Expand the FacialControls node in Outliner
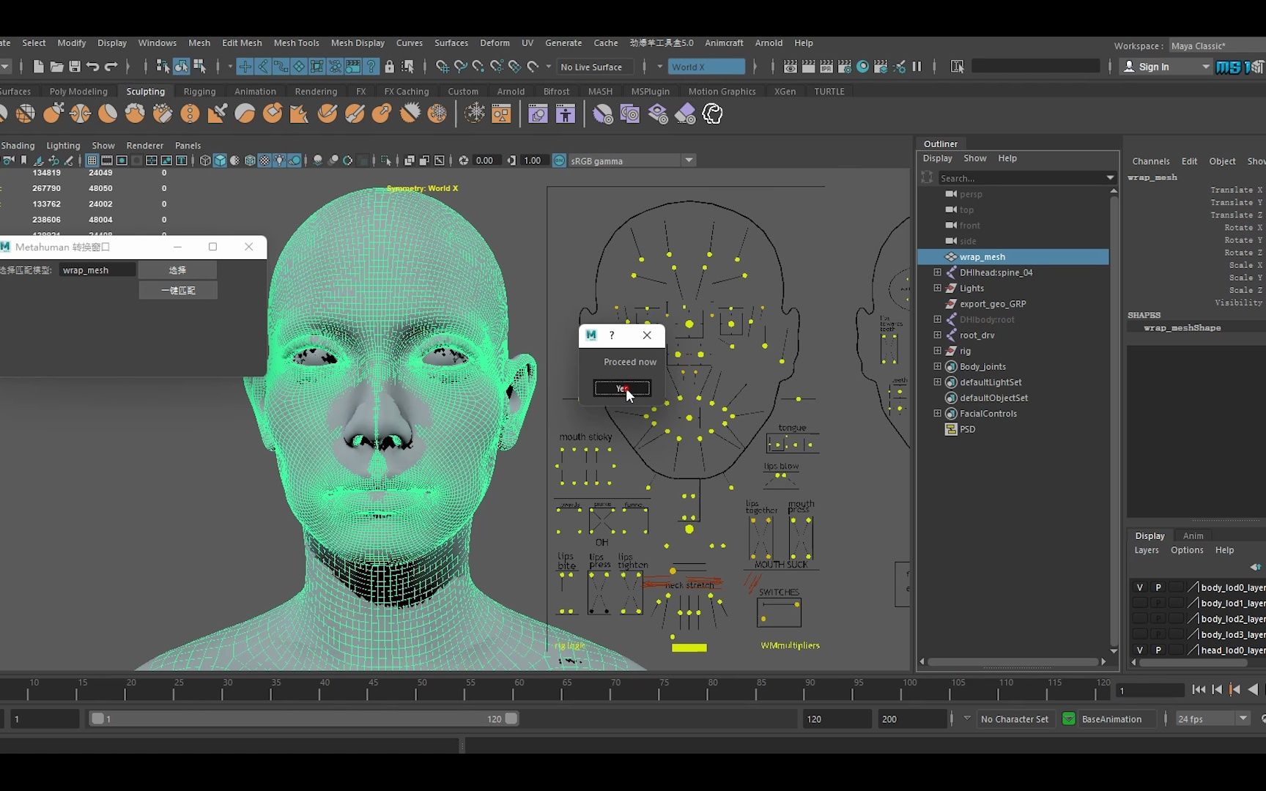Screen dimensions: 1266x791 point(937,414)
